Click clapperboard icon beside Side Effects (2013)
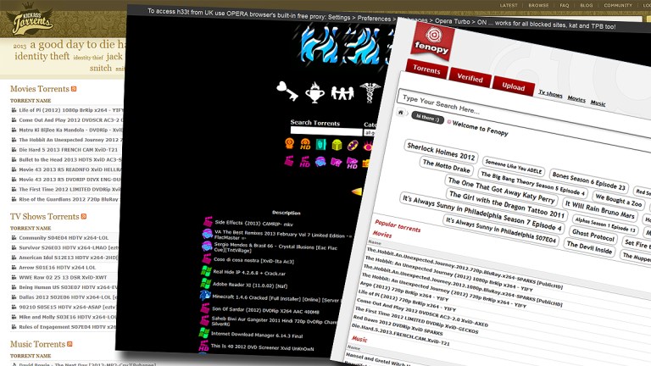 [x=208, y=222]
